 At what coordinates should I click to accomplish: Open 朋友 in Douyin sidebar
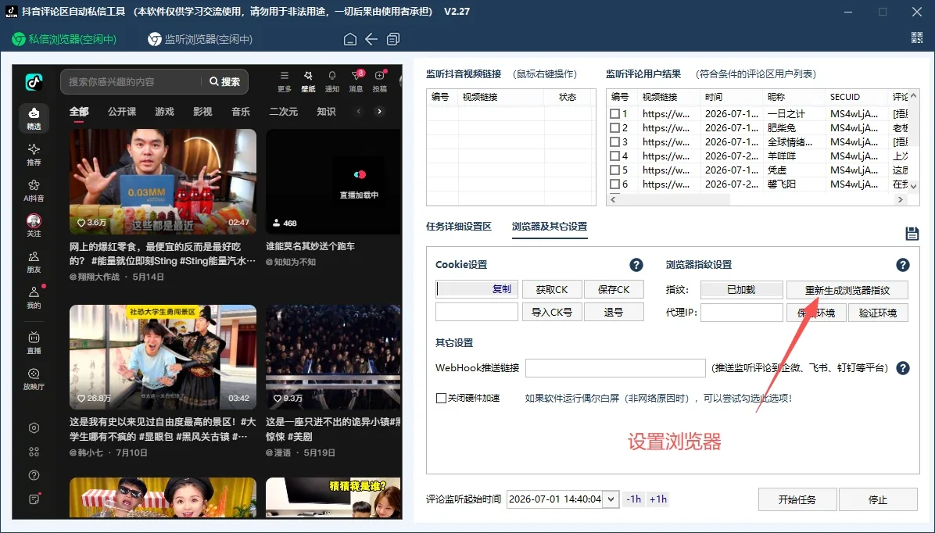tap(34, 262)
